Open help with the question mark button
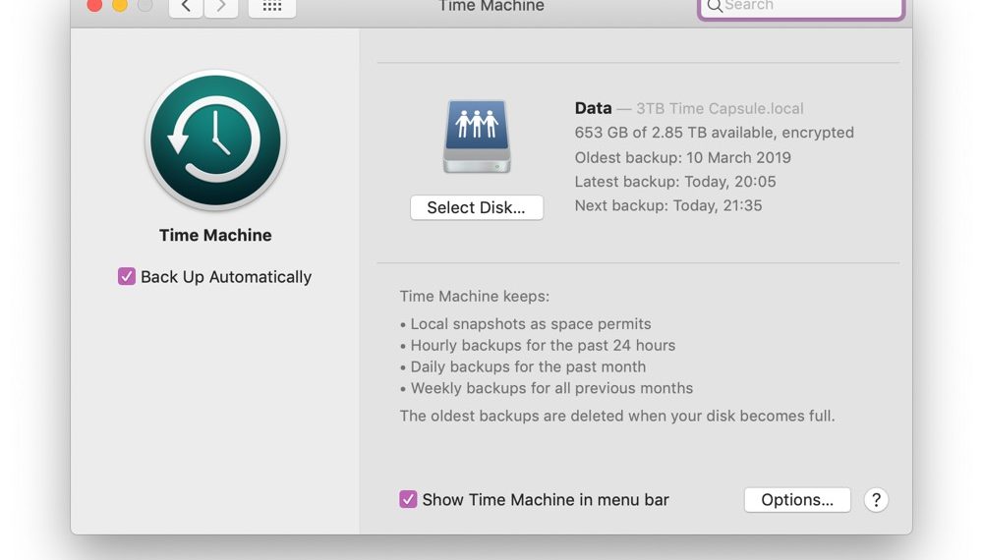Image resolution: width=983 pixels, height=560 pixels. [876, 500]
